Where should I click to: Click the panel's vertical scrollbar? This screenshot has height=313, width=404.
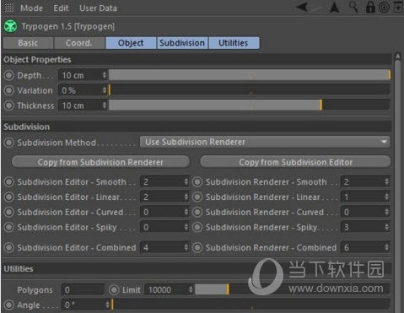coord(397,183)
